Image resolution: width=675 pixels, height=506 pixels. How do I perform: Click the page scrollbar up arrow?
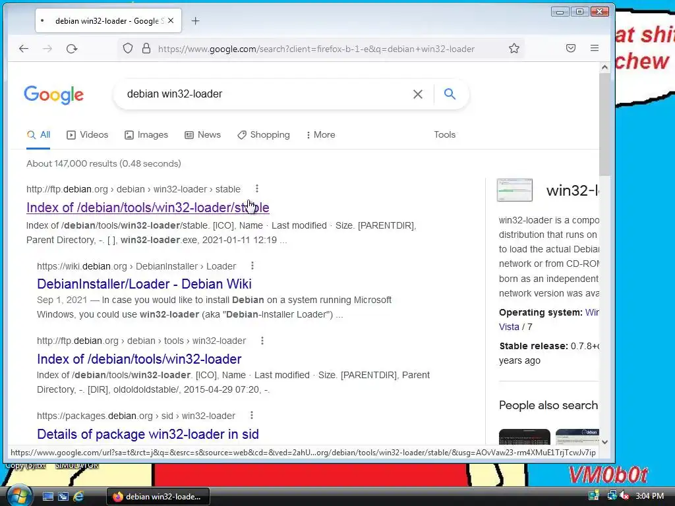(605, 67)
